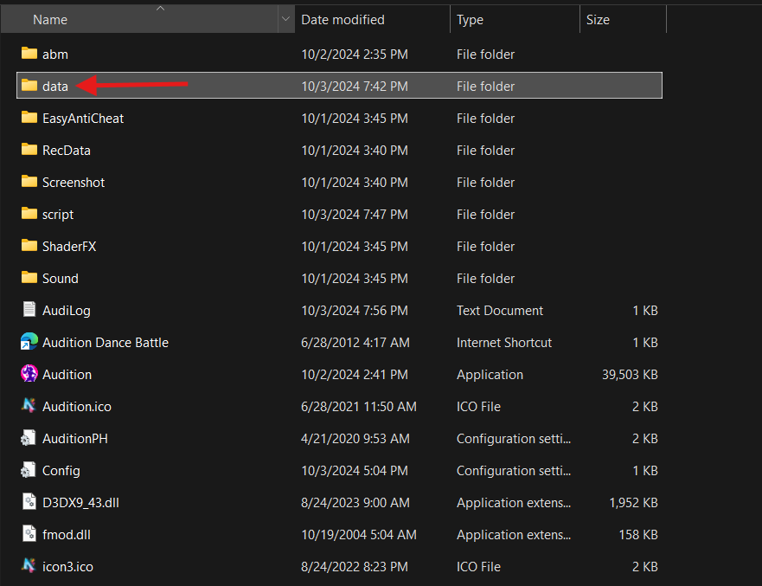Screen dimensions: 762x586
Task: Select the Screenshot folder entry
Action: [74, 182]
